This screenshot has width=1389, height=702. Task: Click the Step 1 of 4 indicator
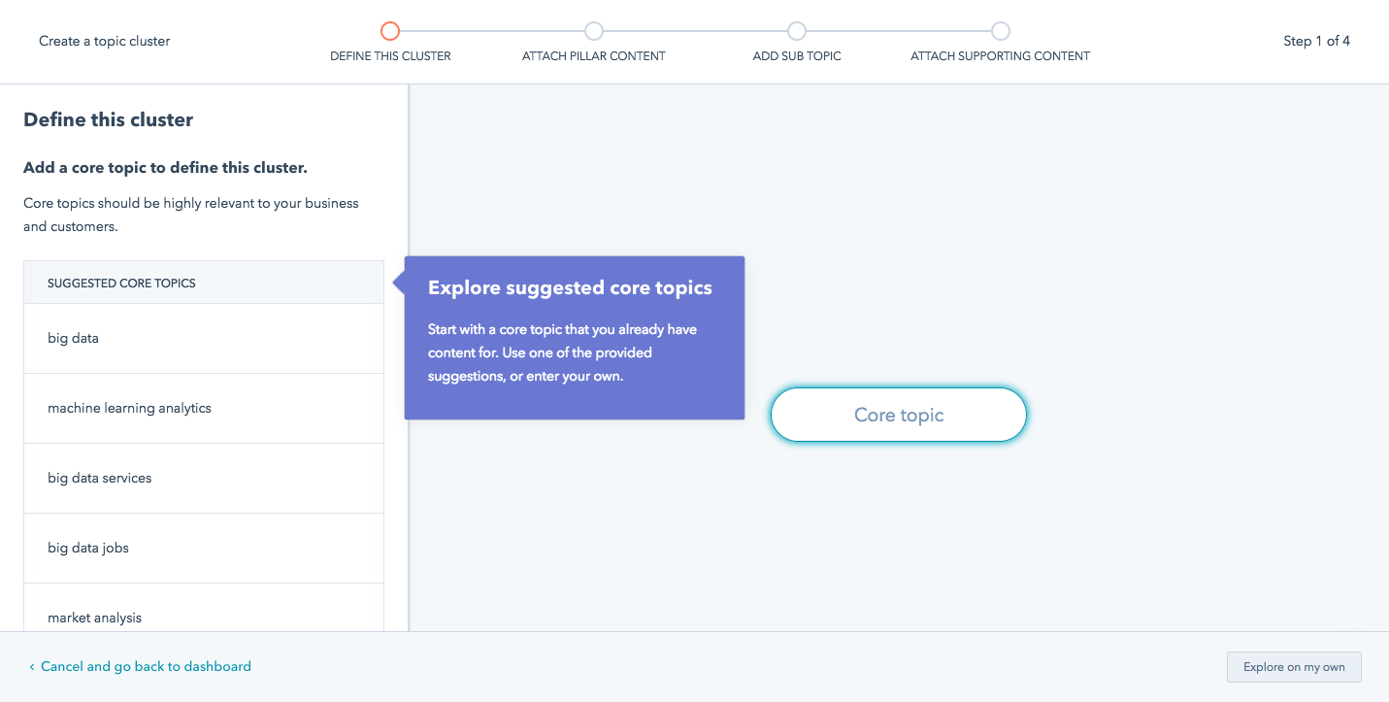tap(1316, 41)
